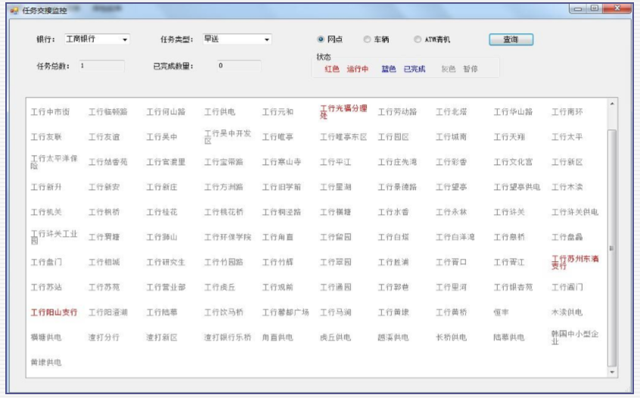Click the scroll up arrow of the list
Image resolution: width=640 pixels, height=398 pixels.
(612, 104)
